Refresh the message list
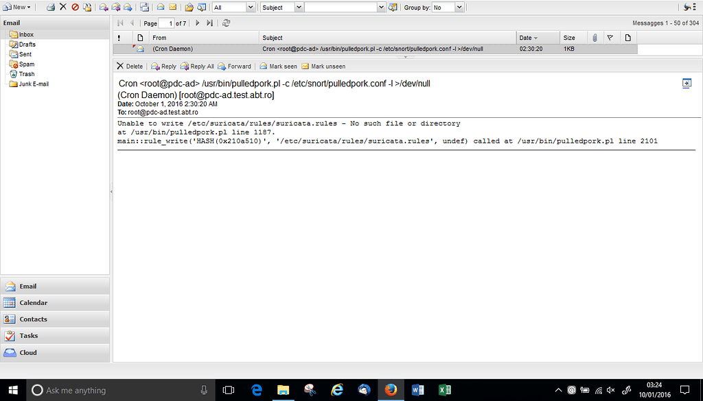This screenshot has height=401, width=703. [x=227, y=23]
